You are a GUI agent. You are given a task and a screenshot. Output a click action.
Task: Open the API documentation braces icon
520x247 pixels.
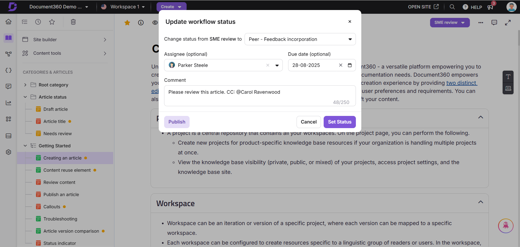coord(8,70)
